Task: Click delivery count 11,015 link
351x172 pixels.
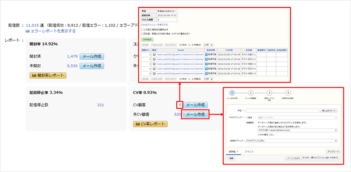Action: 32,25
